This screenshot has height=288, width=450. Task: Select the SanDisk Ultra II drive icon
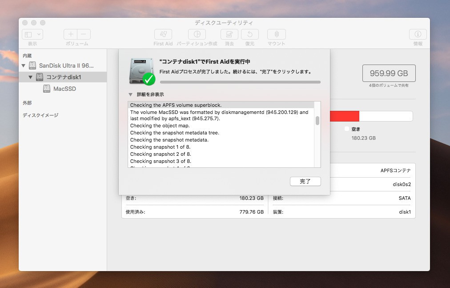click(32, 65)
